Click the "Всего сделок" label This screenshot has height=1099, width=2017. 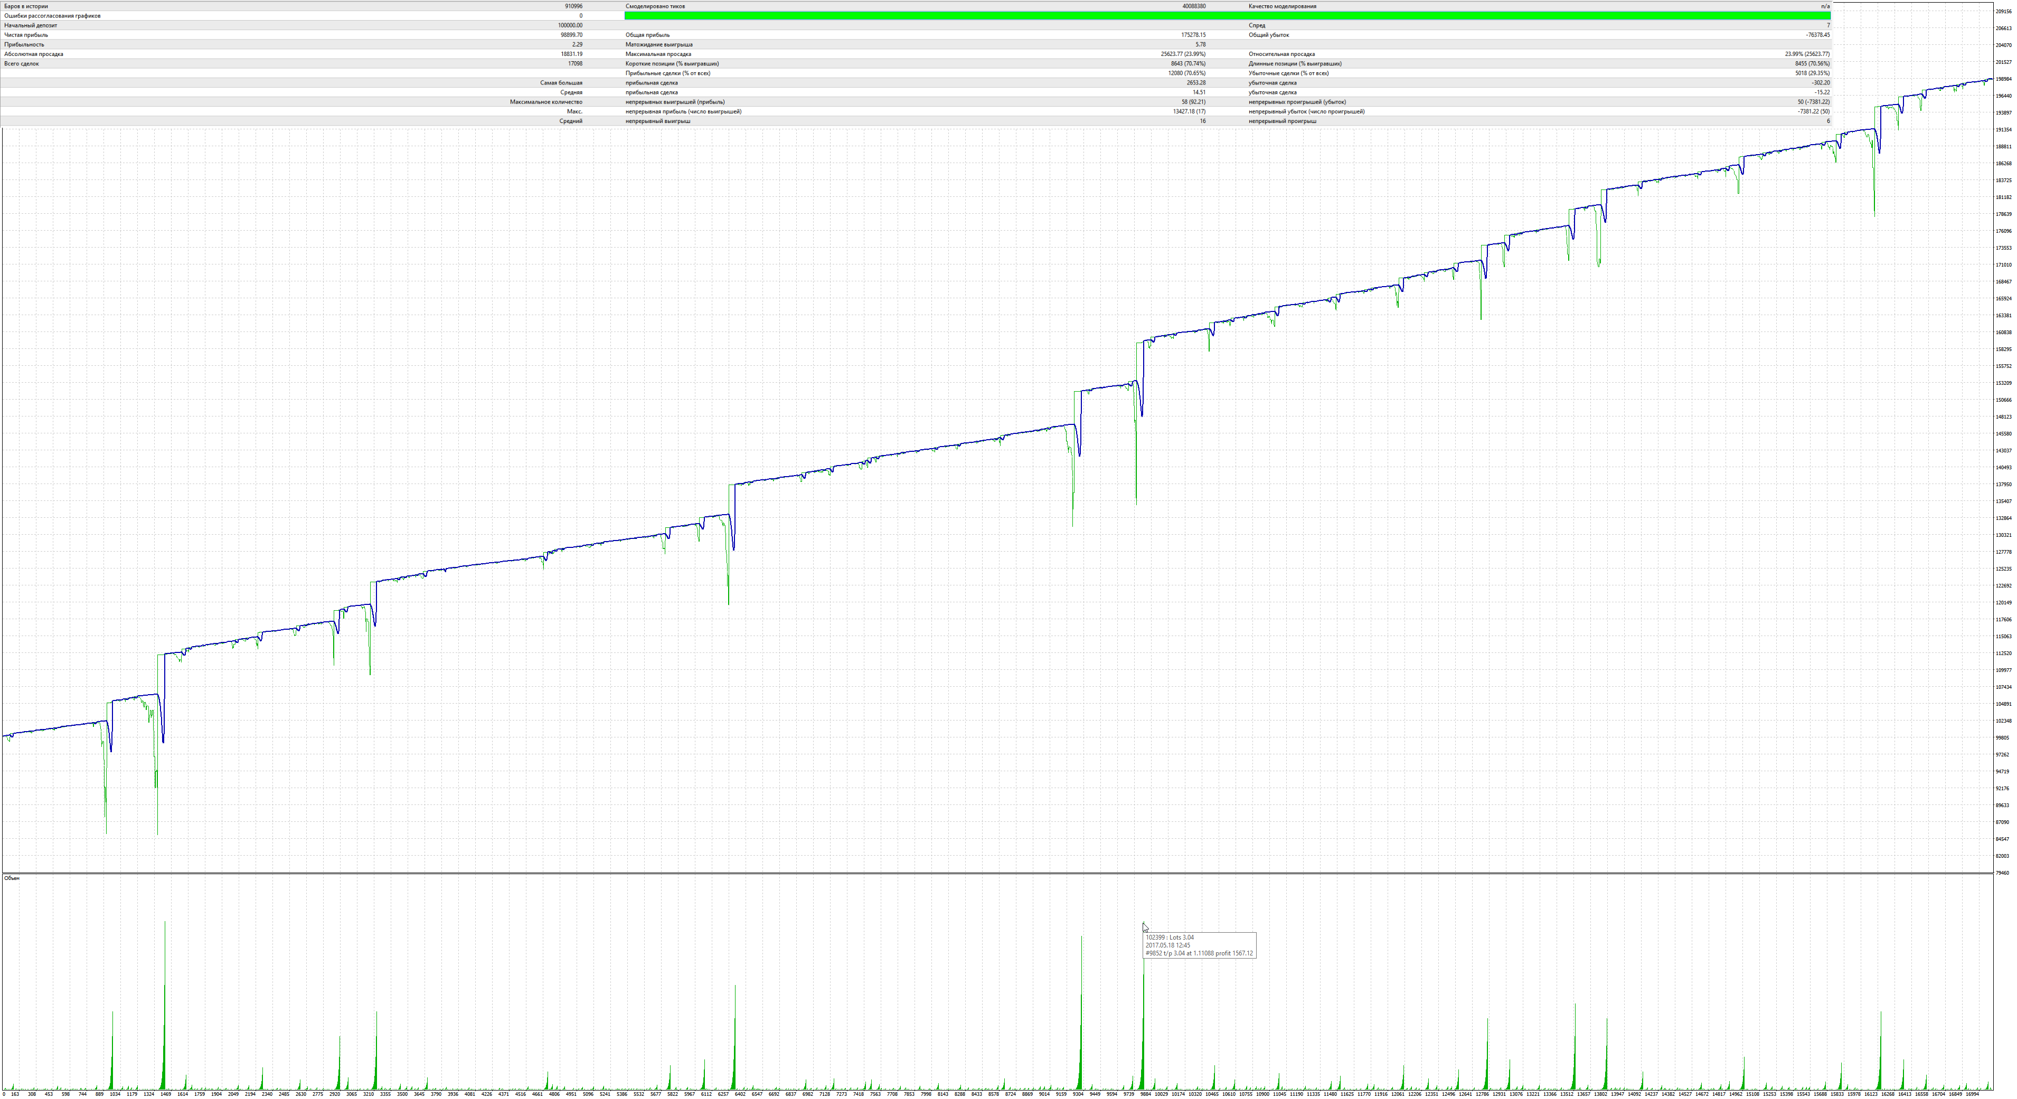21,63
